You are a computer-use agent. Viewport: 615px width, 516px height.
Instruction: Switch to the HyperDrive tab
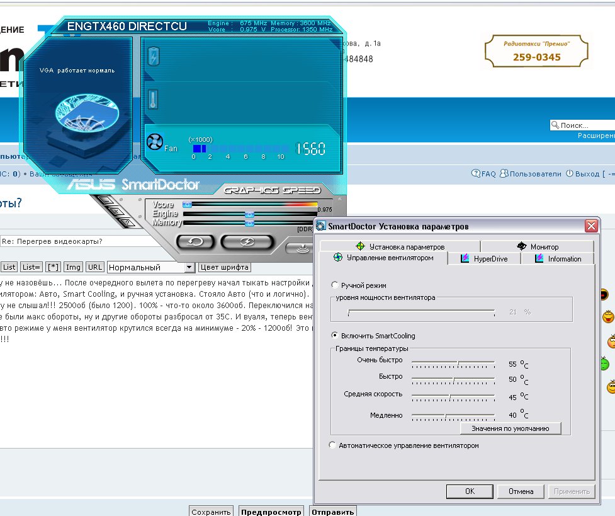pyautogui.click(x=483, y=259)
